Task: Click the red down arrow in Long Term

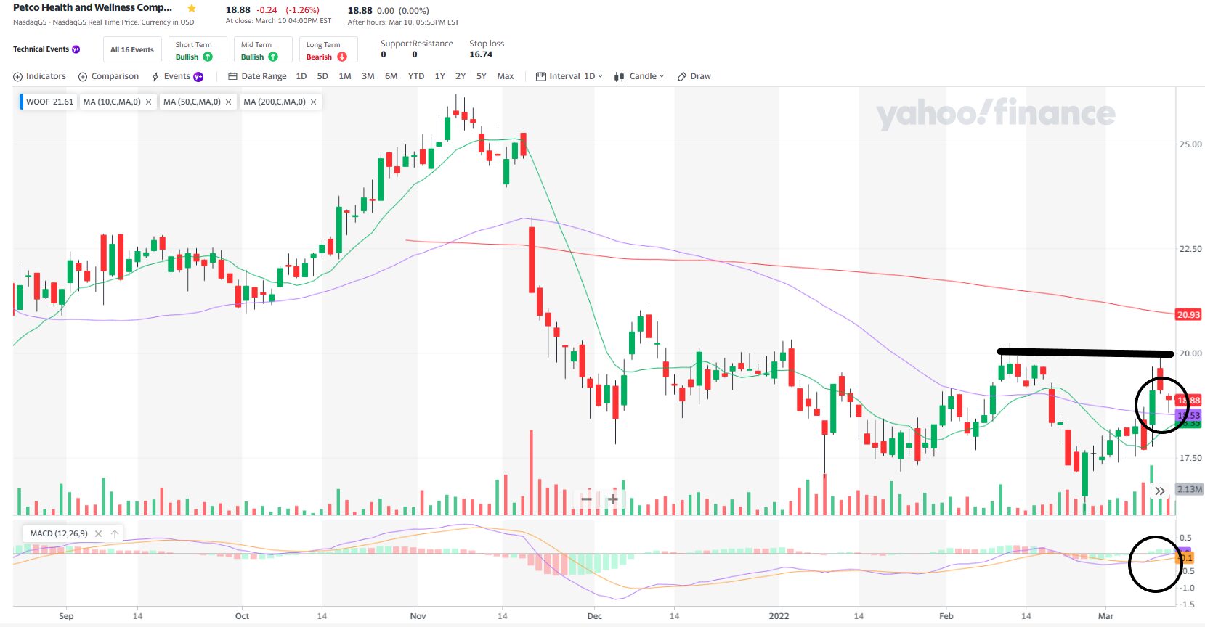Action: pos(342,57)
